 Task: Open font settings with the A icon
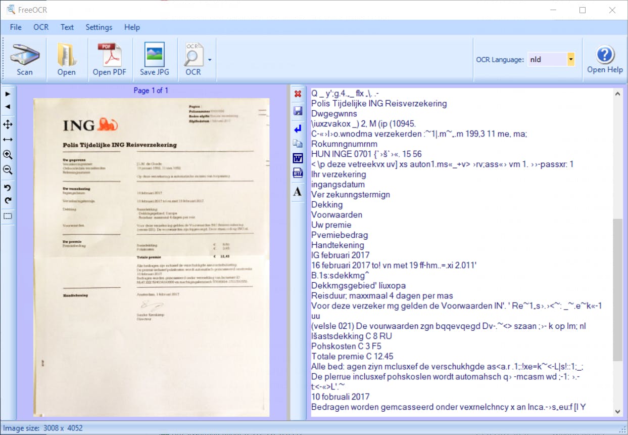click(298, 192)
